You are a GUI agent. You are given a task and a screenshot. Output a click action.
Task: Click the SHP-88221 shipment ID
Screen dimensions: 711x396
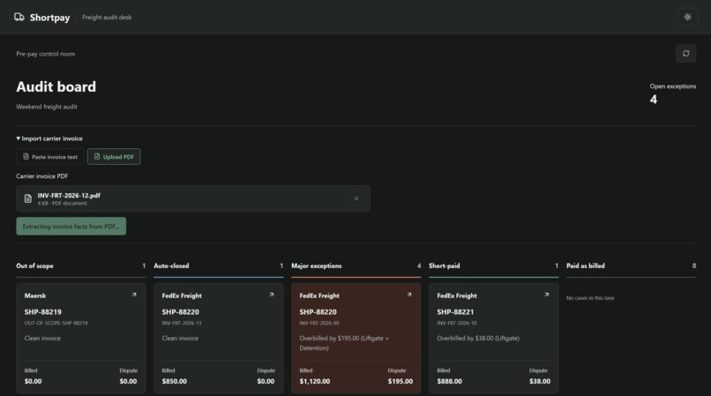pyautogui.click(x=455, y=312)
